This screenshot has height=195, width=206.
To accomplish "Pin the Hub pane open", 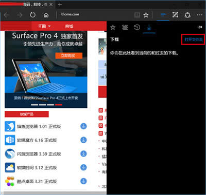I will click(x=200, y=27).
